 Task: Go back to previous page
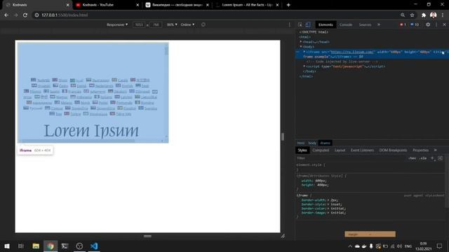(6, 15)
